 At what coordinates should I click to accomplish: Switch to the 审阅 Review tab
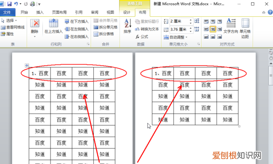pos(95,12)
